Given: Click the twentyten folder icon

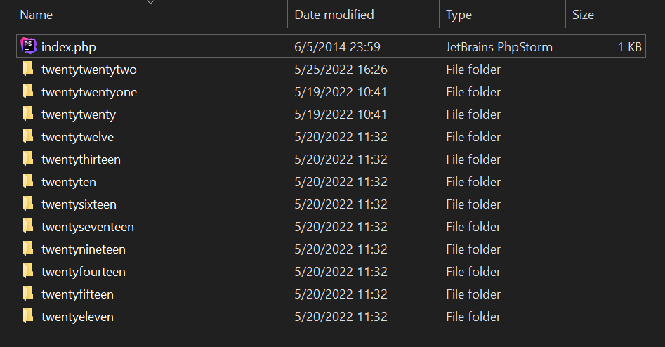Looking at the screenshot, I should pyautogui.click(x=28, y=182).
